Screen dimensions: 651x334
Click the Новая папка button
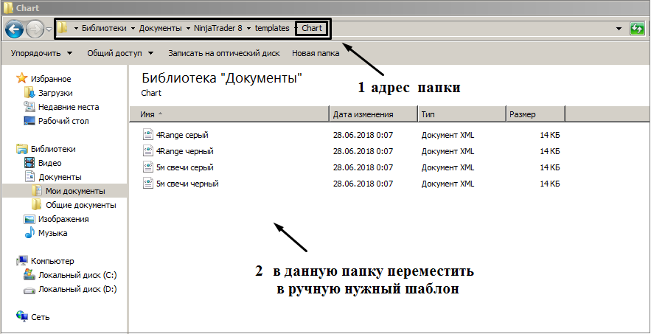(316, 53)
